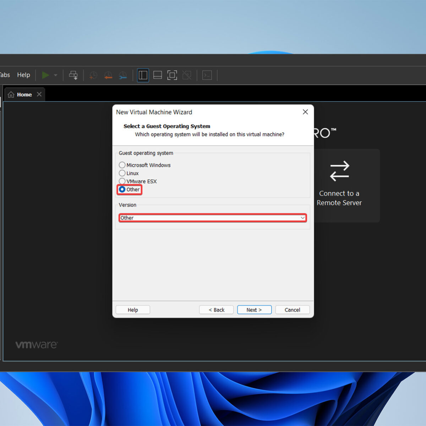This screenshot has width=426, height=426.
Task: Click the 'Version' group label
Action: (x=127, y=205)
